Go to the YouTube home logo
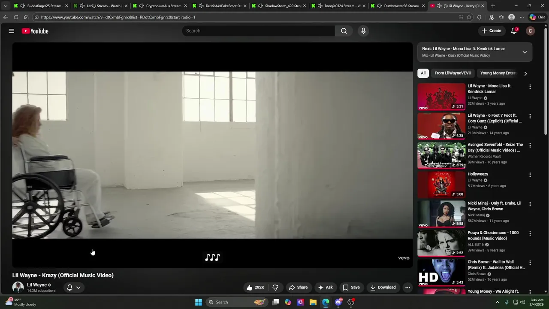The width and height of the screenshot is (549, 309). pyautogui.click(x=35, y=31)
